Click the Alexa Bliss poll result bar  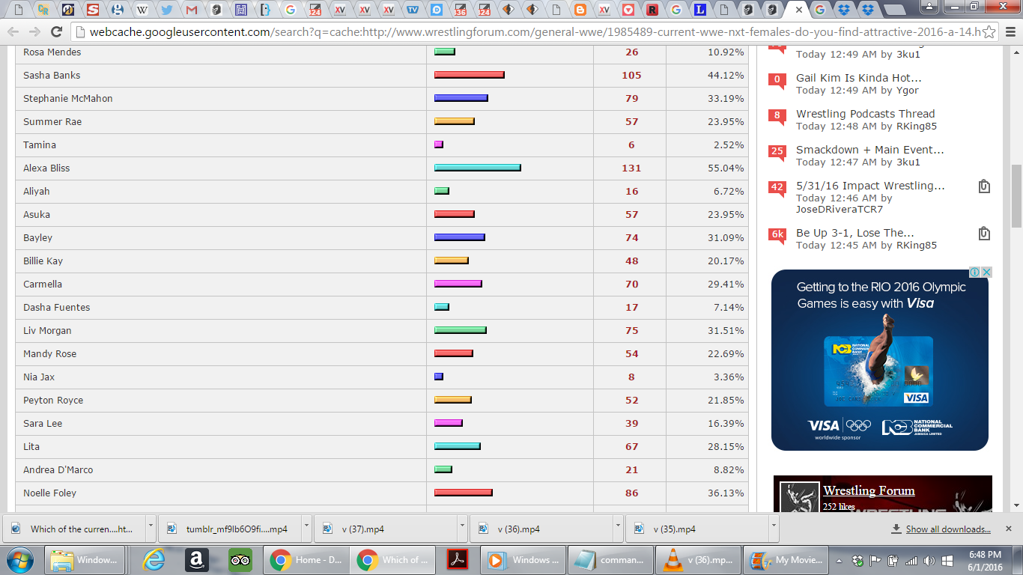tap(477, 168)
